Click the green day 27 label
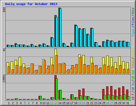This screenshot has height=106, width=136. coord(112,103)
